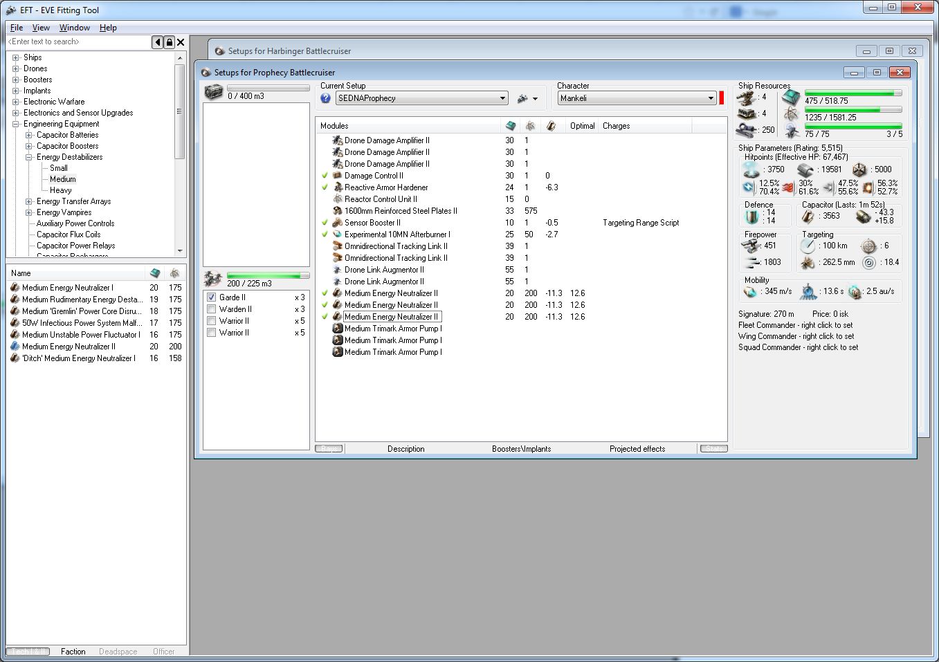
Task: Click the red swatch beside Character dropdown
Action: point(722,98)
